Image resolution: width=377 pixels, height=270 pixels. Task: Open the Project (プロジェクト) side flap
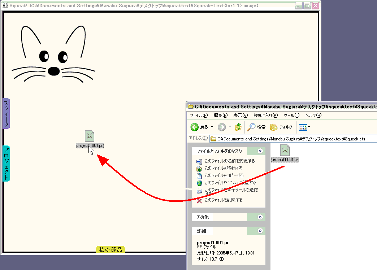[6, 164]
